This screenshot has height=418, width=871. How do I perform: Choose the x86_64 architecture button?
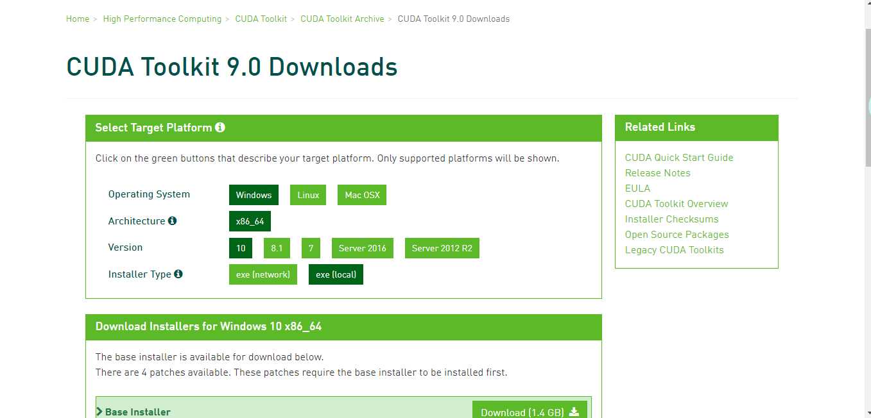pos(250,221)
